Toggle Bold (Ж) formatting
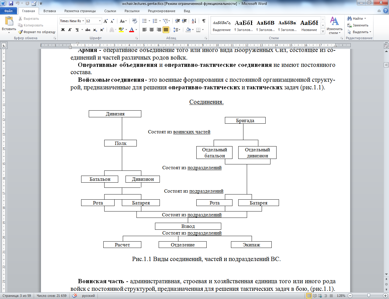Image resolution: width=389 pixels, height=299 pixels. pyautogui.click(x=63, y=30)
